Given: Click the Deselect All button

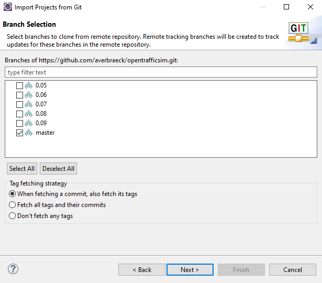Looking at the screenshot, I should (58, 169).
